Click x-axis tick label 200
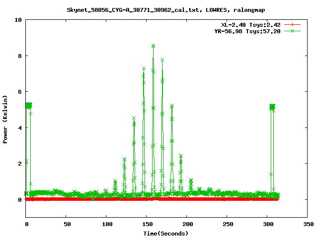Viewport: 318px width, 238px height. (188, 224)
